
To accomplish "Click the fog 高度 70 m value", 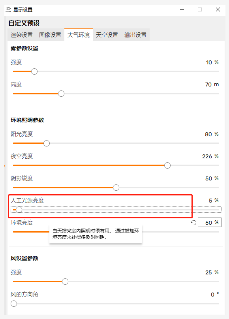I will [x=212, y=84].
